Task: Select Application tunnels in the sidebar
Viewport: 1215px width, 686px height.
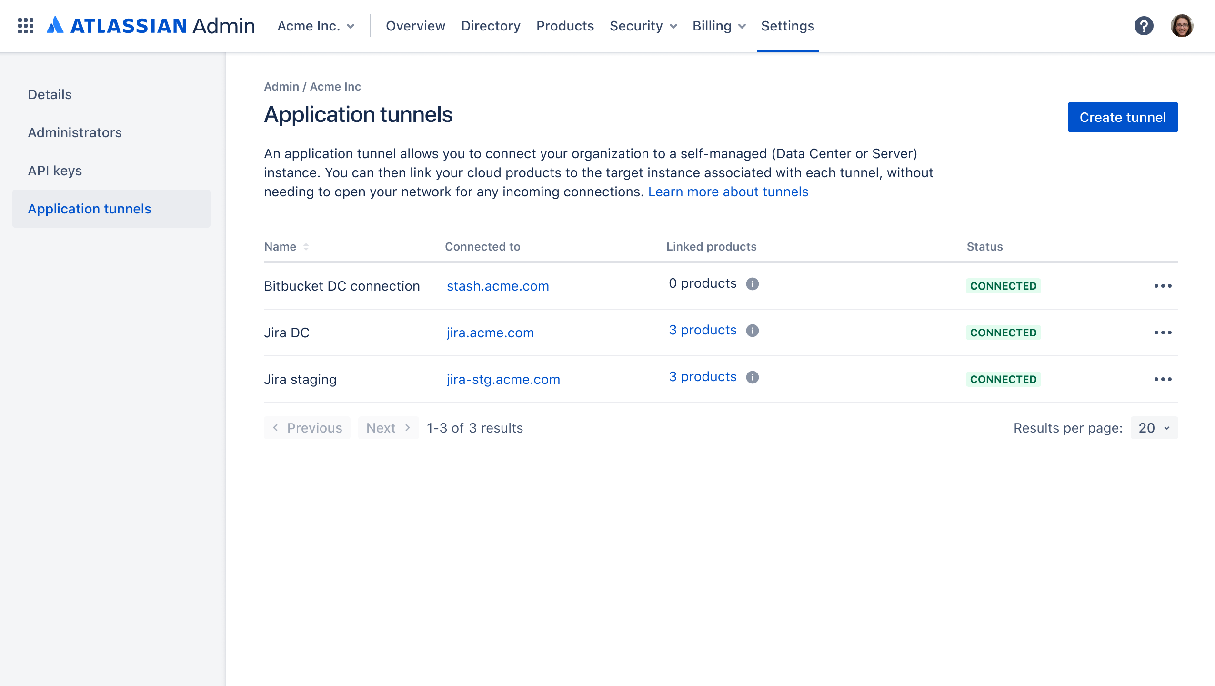Action: coord(111,209)
